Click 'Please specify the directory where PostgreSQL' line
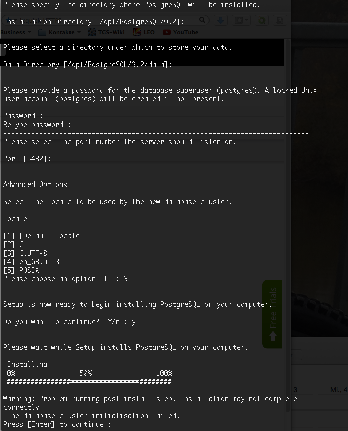Screen dimensions: 348x431 131,5
